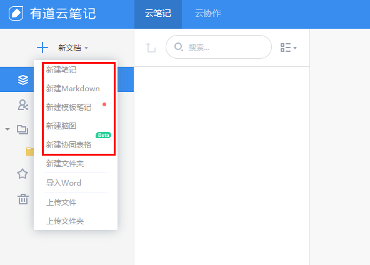This screenshot has height=265, width=370.
Task: Select the layered stack latest documents icon
Action: coord(23,80)
